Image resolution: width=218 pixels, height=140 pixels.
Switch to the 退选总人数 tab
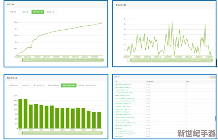click(50, 12)
